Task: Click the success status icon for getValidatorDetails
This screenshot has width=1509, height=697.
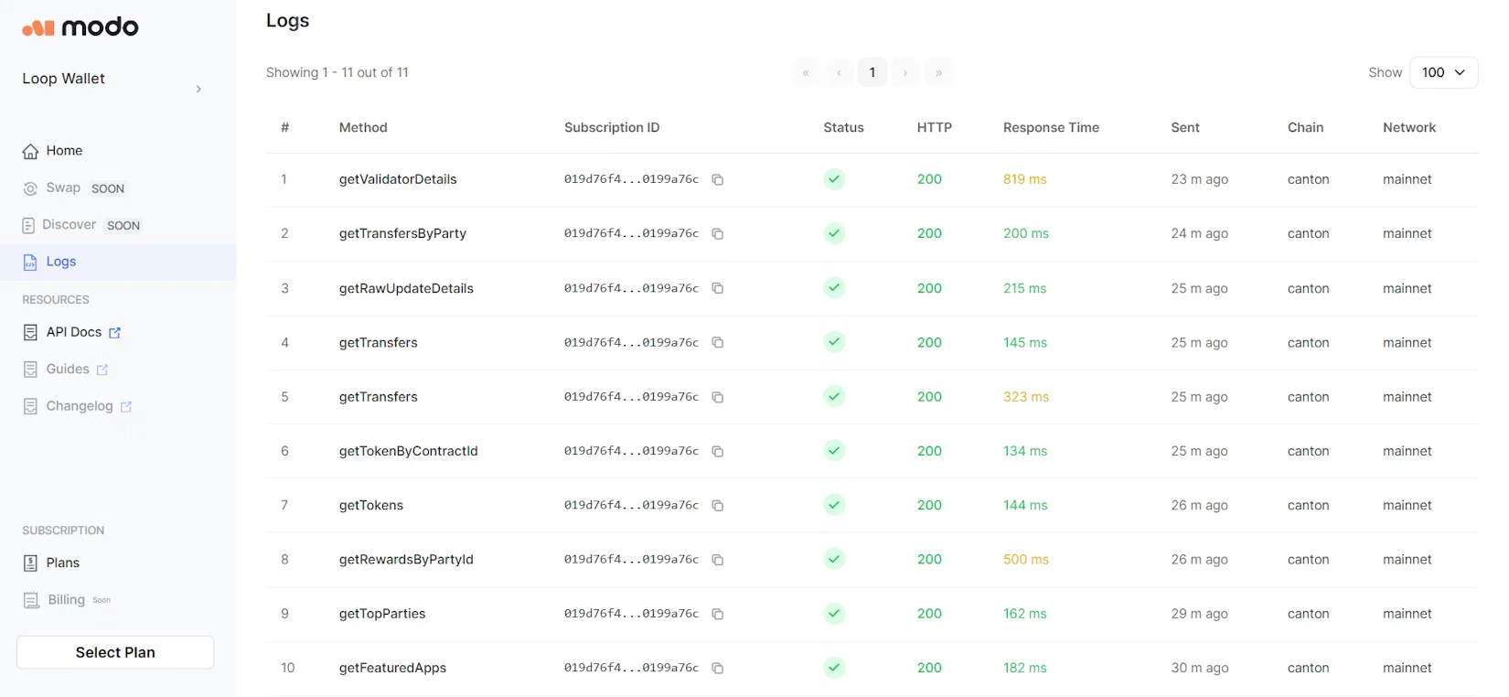Action: (834, 179)
